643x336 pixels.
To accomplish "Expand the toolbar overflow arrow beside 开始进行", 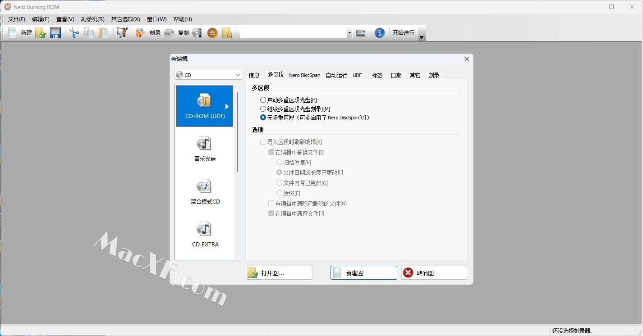I will [x=422, y=37].
